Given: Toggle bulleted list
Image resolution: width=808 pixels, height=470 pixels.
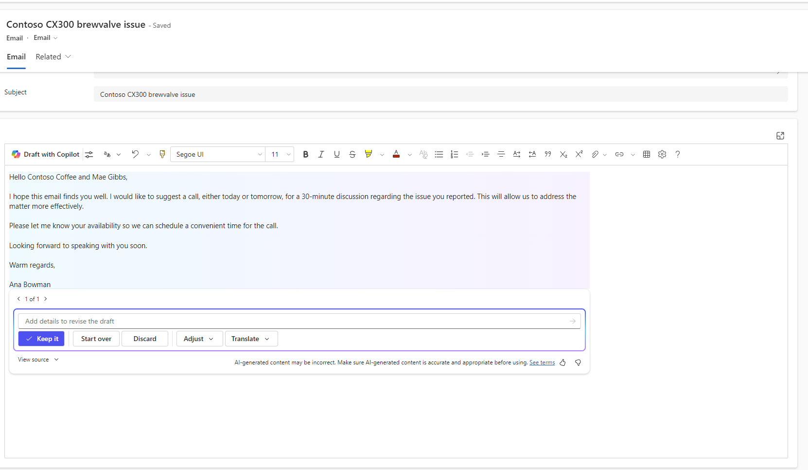Looking at the screenshot, I should (439, 154).
